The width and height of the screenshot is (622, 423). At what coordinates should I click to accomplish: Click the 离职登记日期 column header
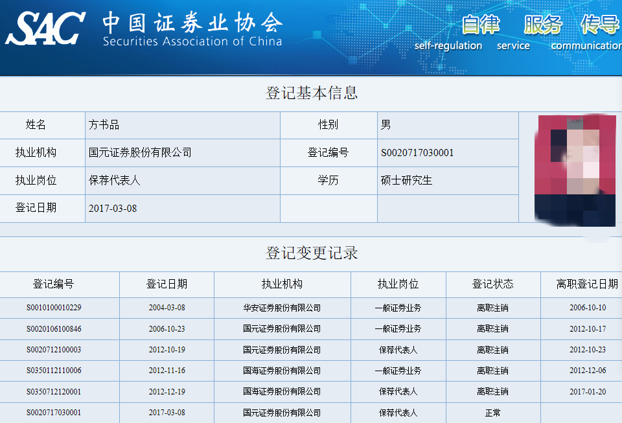click(x=587, y=284)
